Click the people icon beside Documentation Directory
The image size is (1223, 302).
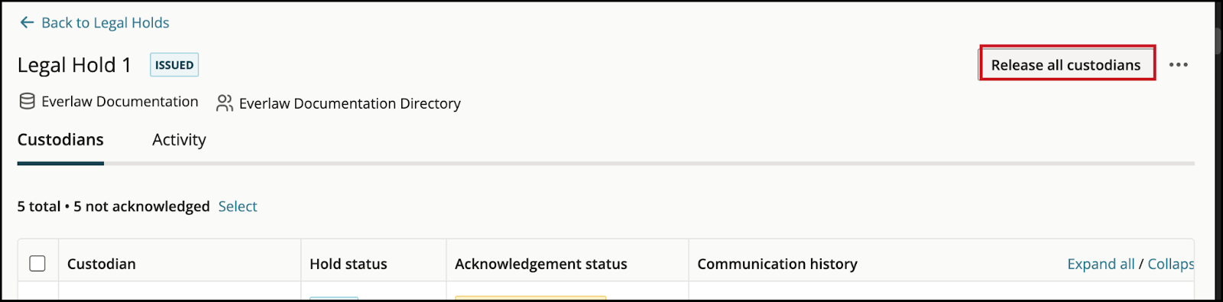coord(224,103)
